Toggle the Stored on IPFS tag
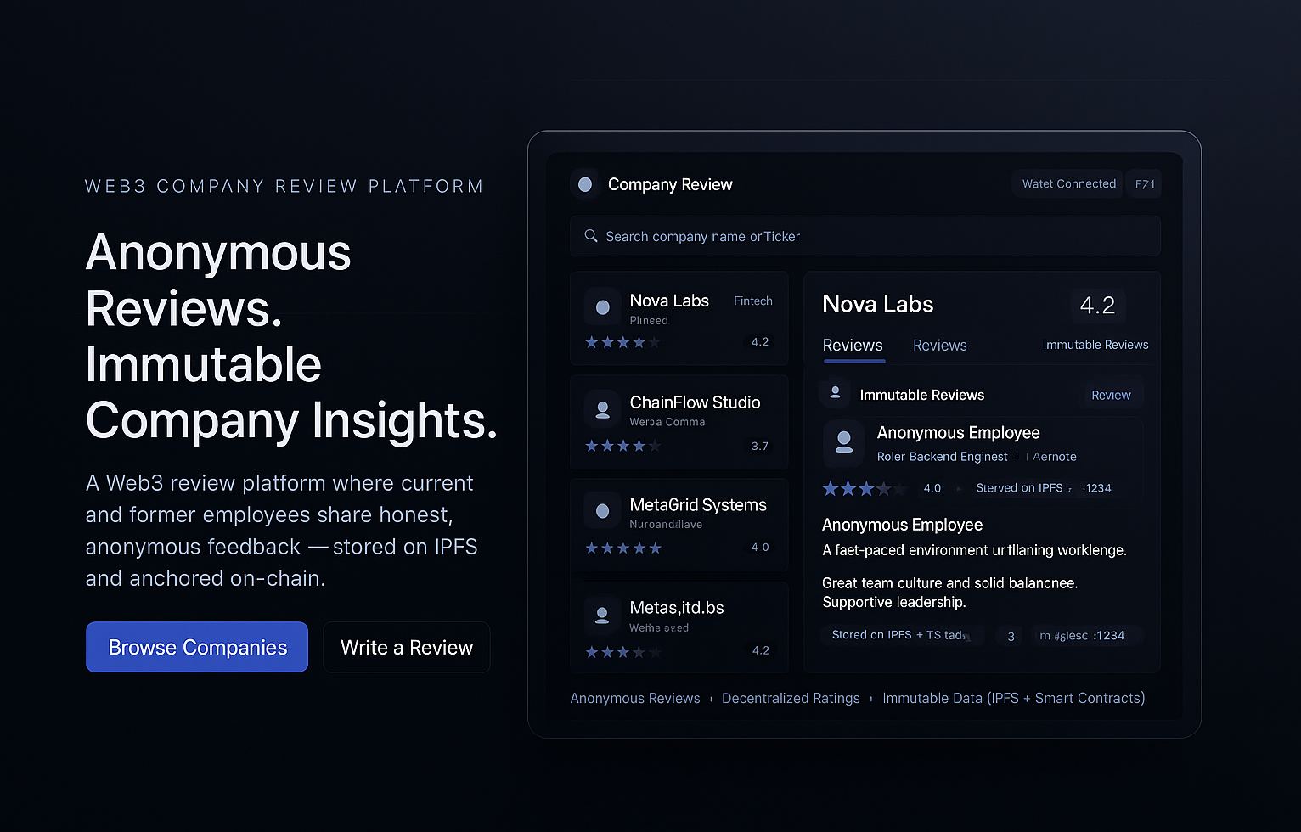 click(902, 634)
